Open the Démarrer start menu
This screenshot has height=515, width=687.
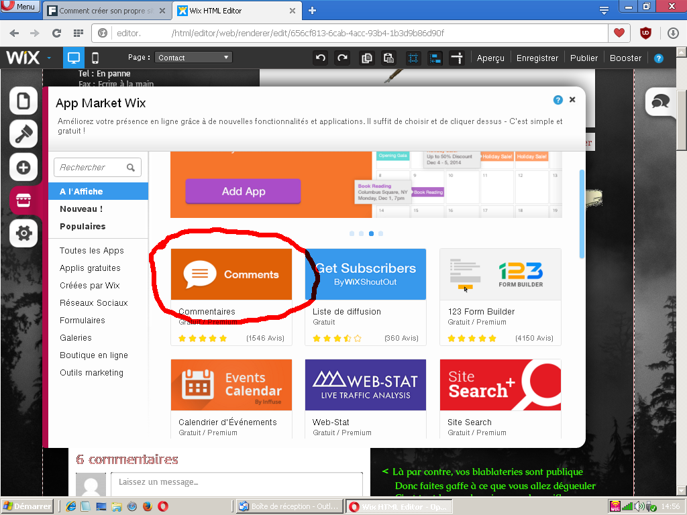coord(27,507)
